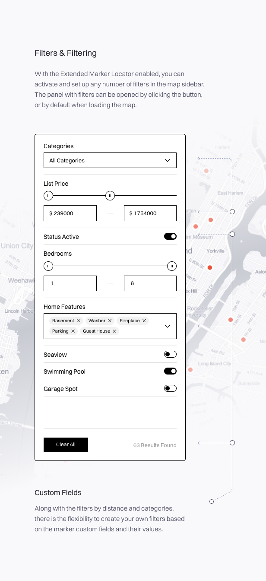
Task: Disable the Status Active toggle
Action: coord(170,236)
